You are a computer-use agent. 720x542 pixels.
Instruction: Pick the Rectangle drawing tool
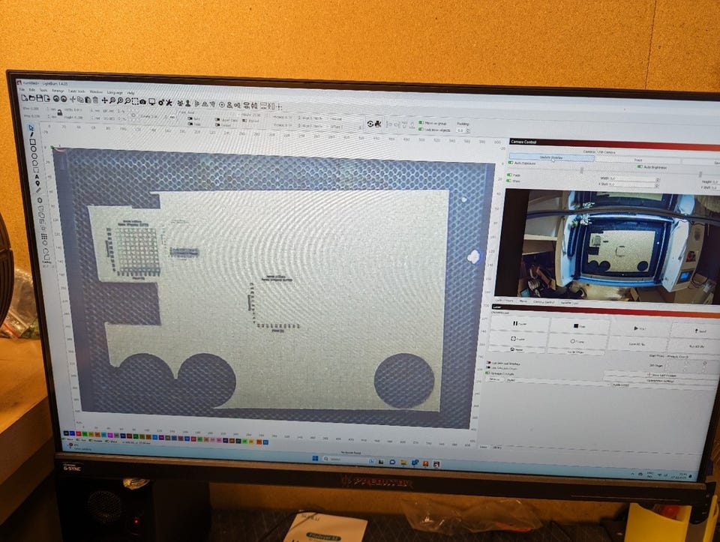[32, 142]
